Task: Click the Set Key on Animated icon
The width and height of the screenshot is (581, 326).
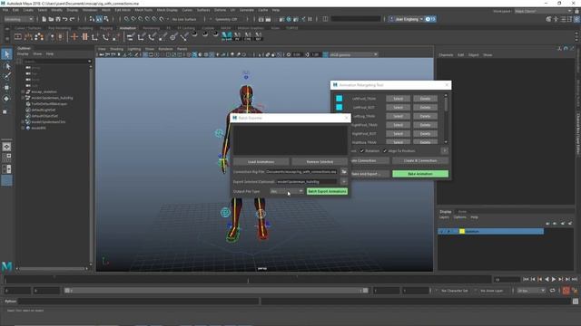Action: (x=84, y=36)
